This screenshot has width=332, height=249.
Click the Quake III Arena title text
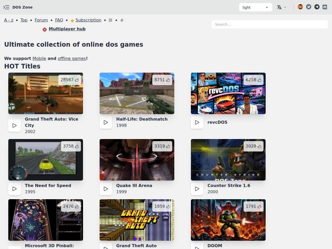tap(134, 186)
